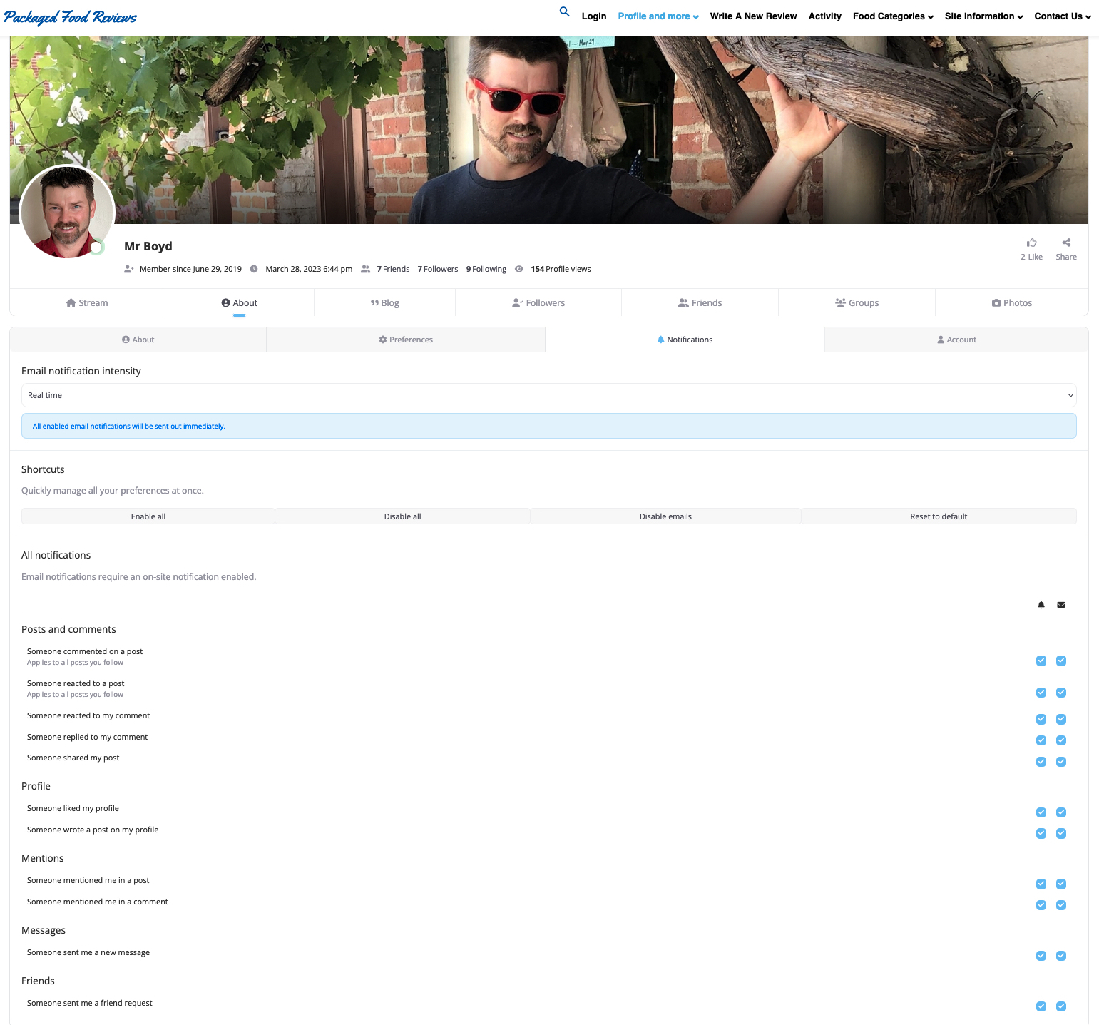Click the Share icon on profile
Screen dimensions: 1099x1025
tap(1066, 243)
